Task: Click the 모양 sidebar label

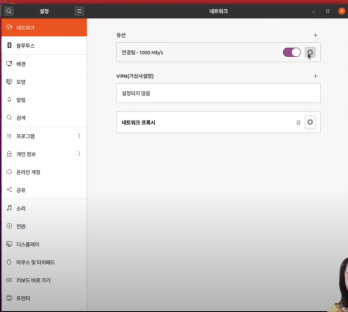Action: coord(21,82)
